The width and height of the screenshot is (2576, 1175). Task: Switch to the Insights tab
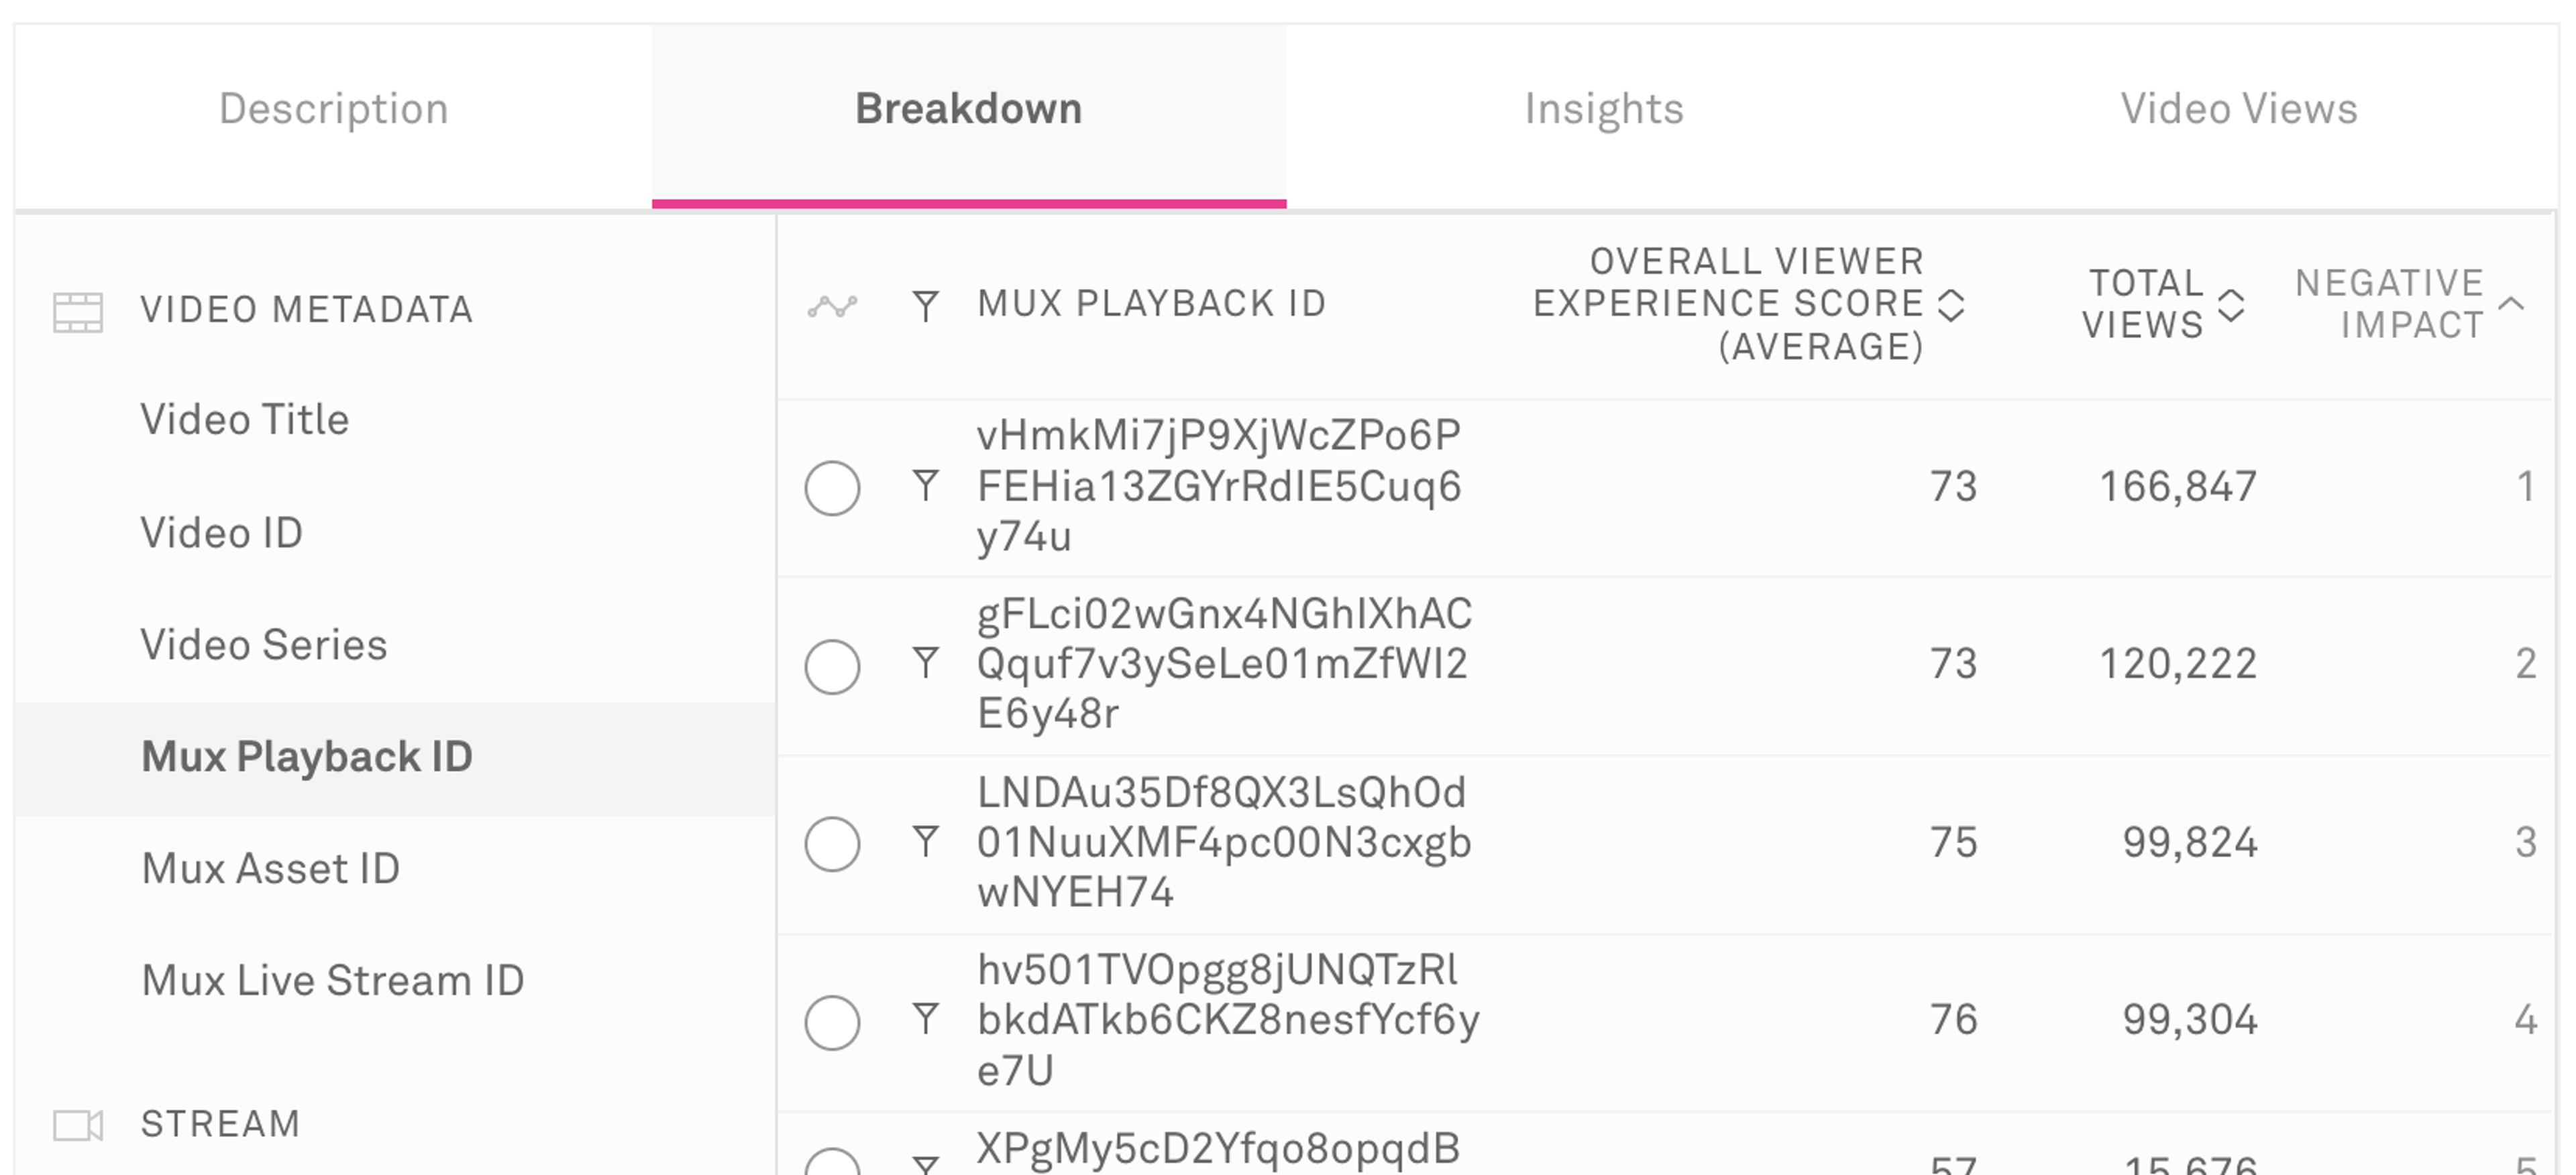click(x=1604, y=108)
